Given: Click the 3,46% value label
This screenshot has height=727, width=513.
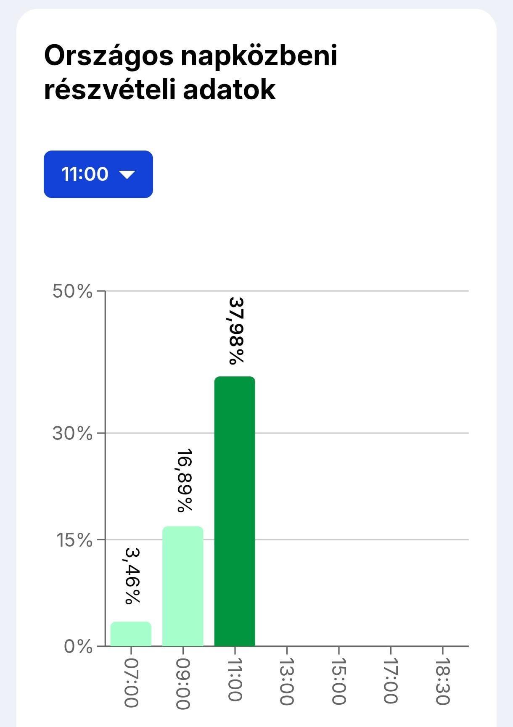Looking at the screenshot, I should point(132,576).
